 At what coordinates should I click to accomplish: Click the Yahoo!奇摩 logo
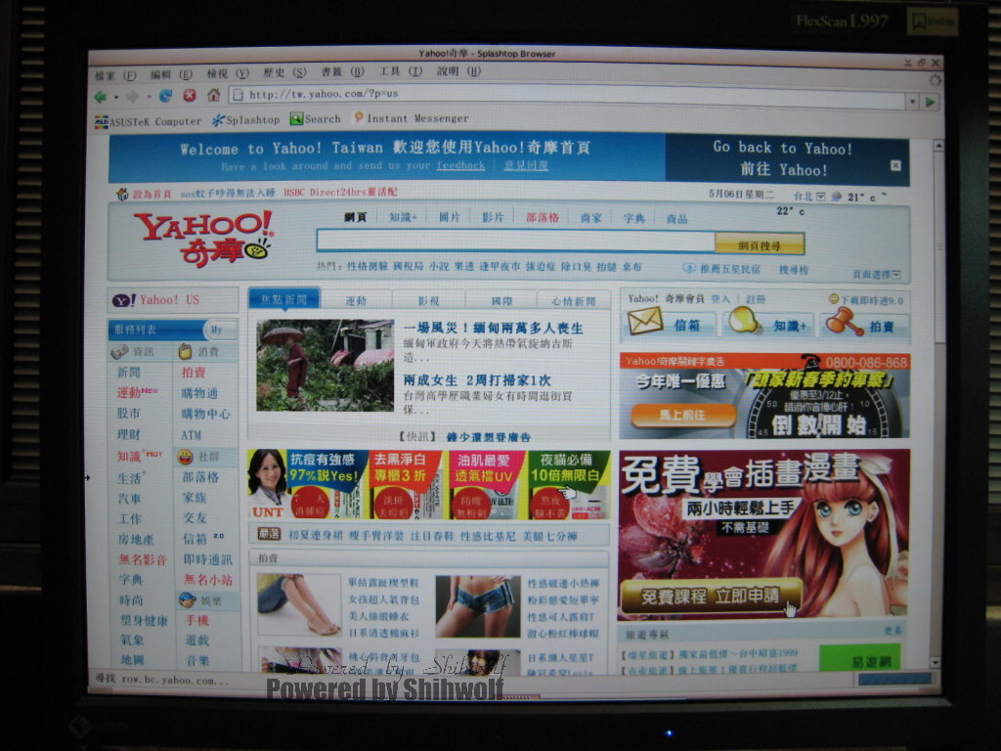tap(204, 239)
